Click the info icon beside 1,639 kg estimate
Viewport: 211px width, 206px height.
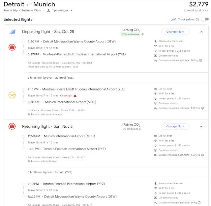click(202, 155)
